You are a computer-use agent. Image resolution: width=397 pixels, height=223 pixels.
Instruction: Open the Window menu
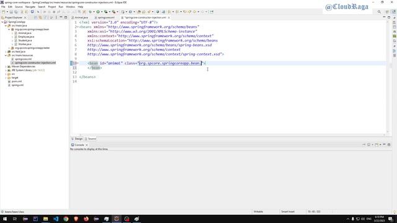[70, 7]
